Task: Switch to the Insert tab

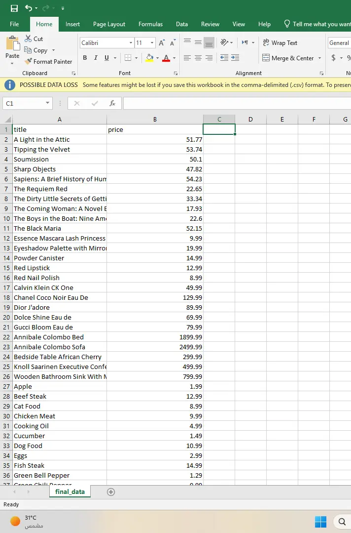Action: coord(72,24)
